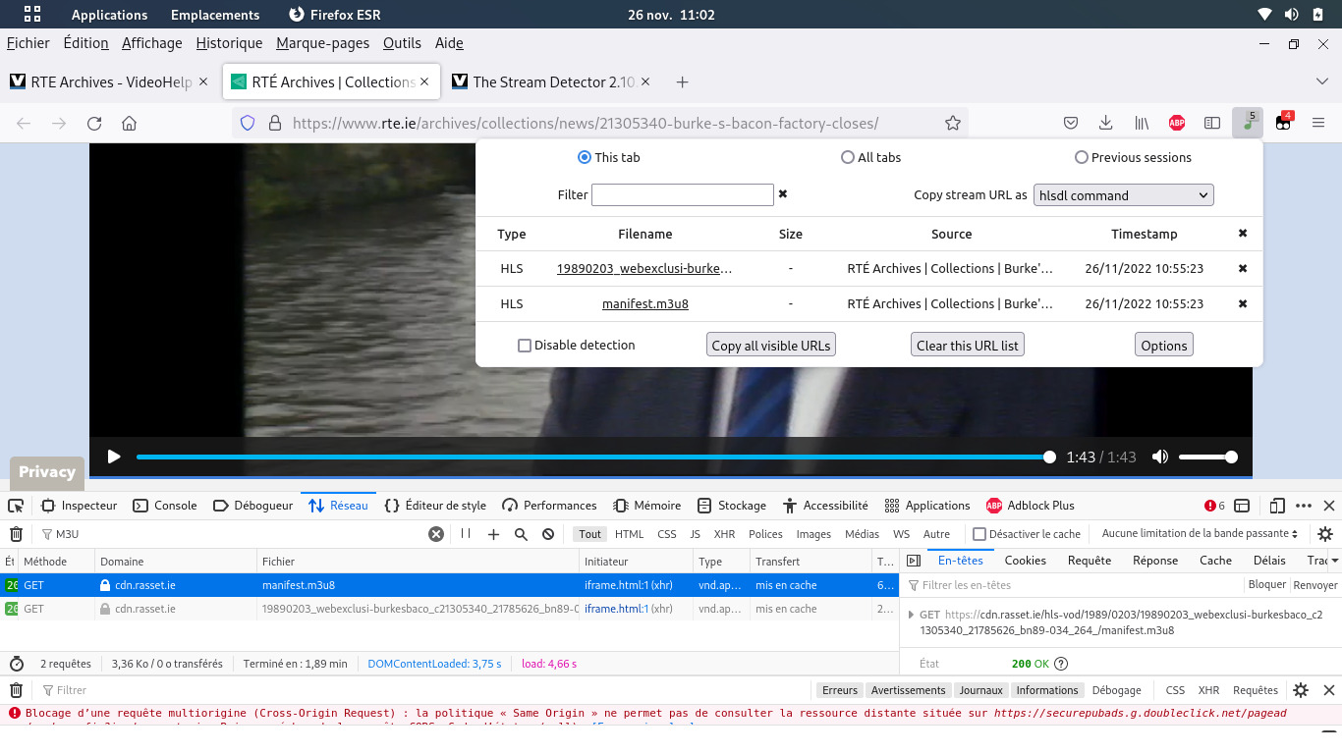Open the Emplacements menu in the top bar
Image resolution: width=1342 pixels, height=754 pixels.
pos(215,15)
